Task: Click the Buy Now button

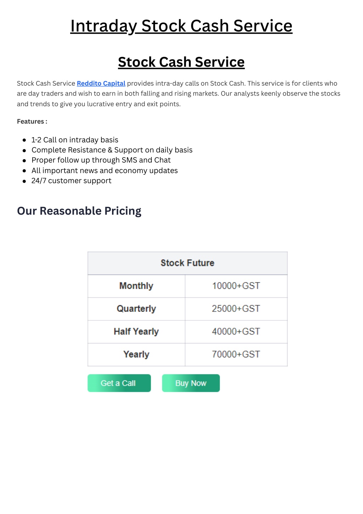Action: click(191, 383)
